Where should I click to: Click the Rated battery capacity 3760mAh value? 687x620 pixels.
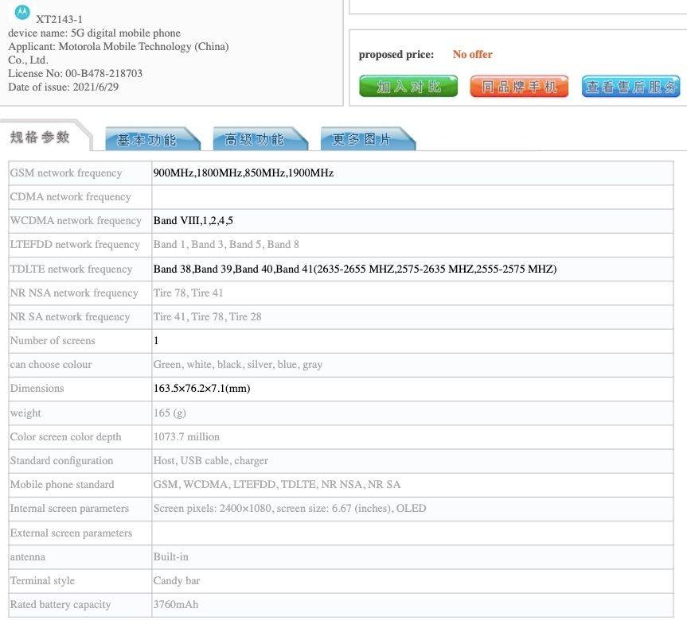(x=176, y=605)
